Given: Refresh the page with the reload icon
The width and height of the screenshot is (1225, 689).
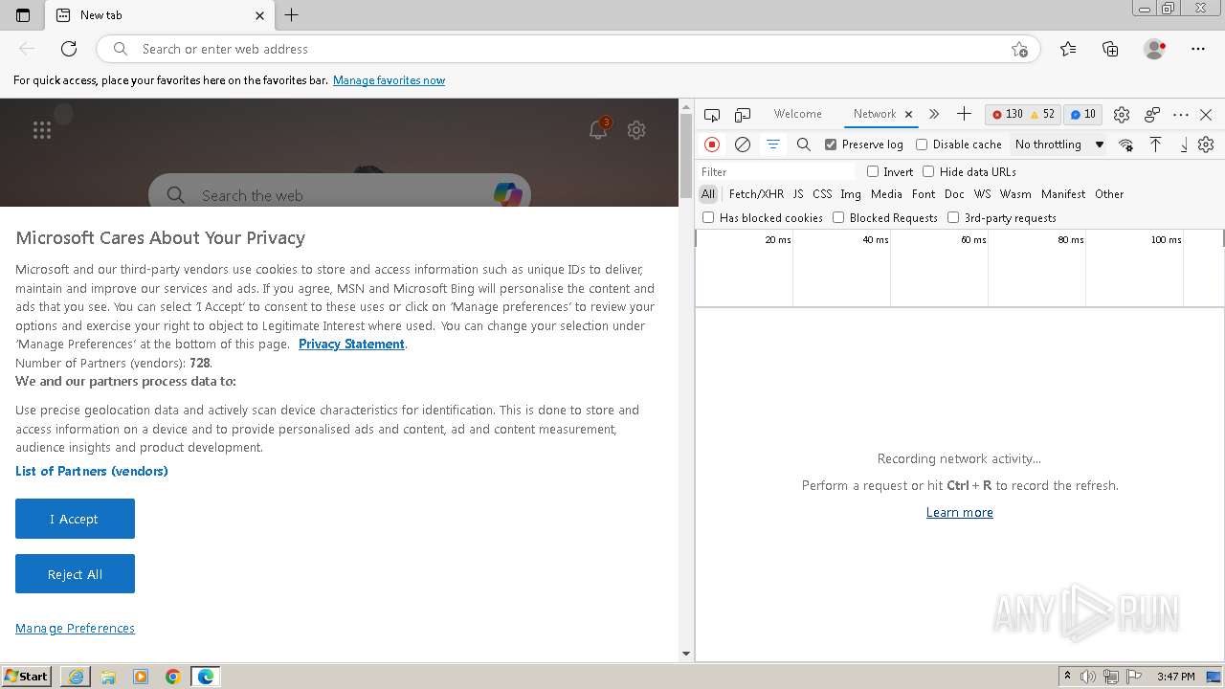Looking at the screenshot, I should click(69, 49).
